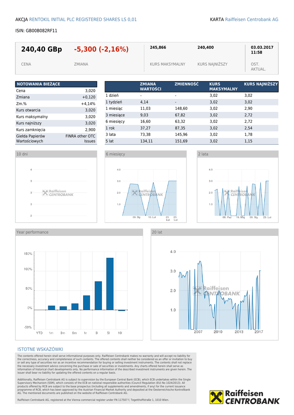This screenshot has width=294, height=415.
Task: Click the Raiffeisen watermark in the 2 lata chart
Action: [x=239, y=193]
